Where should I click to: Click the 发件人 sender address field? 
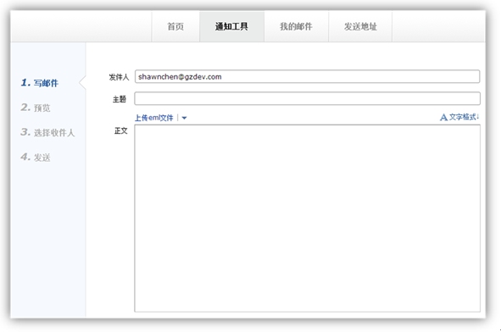pyautogui.click(x=307, y=76)
